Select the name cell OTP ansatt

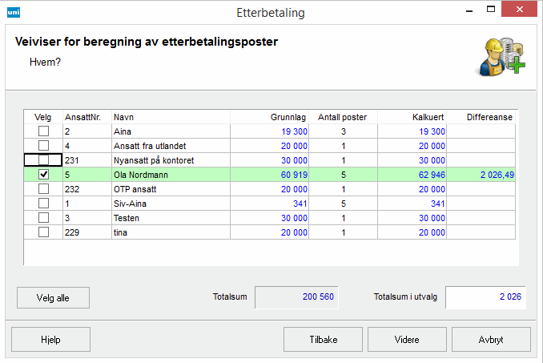click(x=171, y=189)
